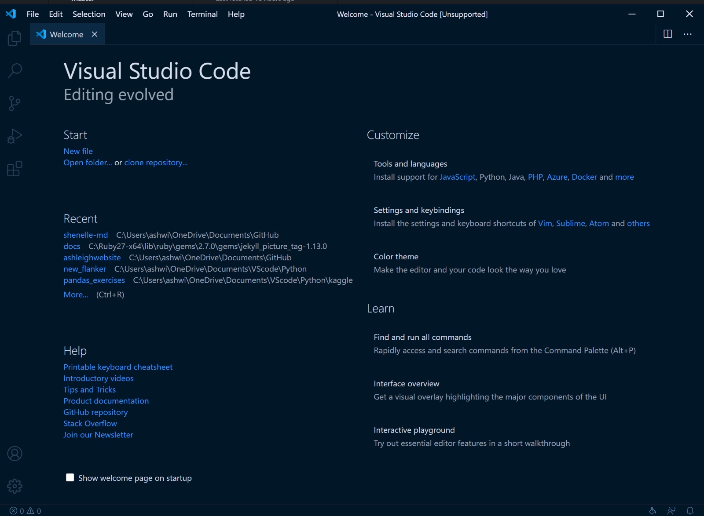The width and height of the screenshot is (704, 516).
Task: Open Product documentation link
Action: tap(106, 401)
